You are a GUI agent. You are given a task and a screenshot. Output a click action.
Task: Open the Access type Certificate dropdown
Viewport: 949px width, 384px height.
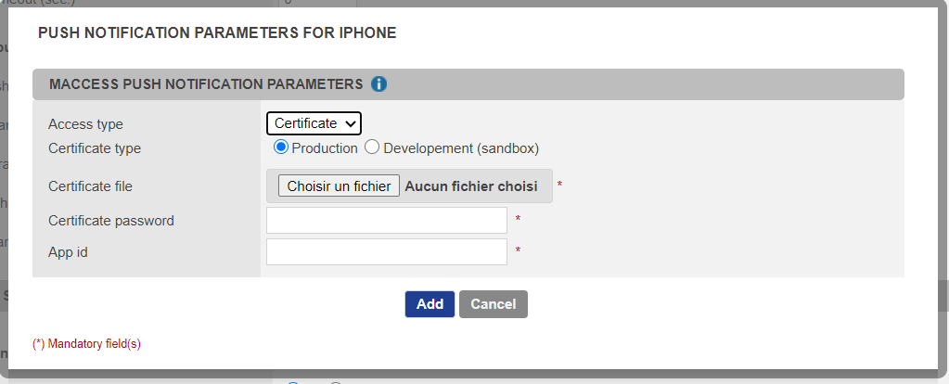(x=314, y=123)
